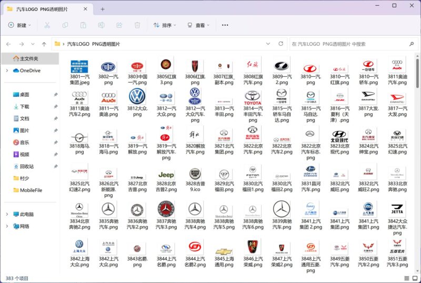Expand the OneDrive tree node

pyautogui.click(x=6, y=70)
